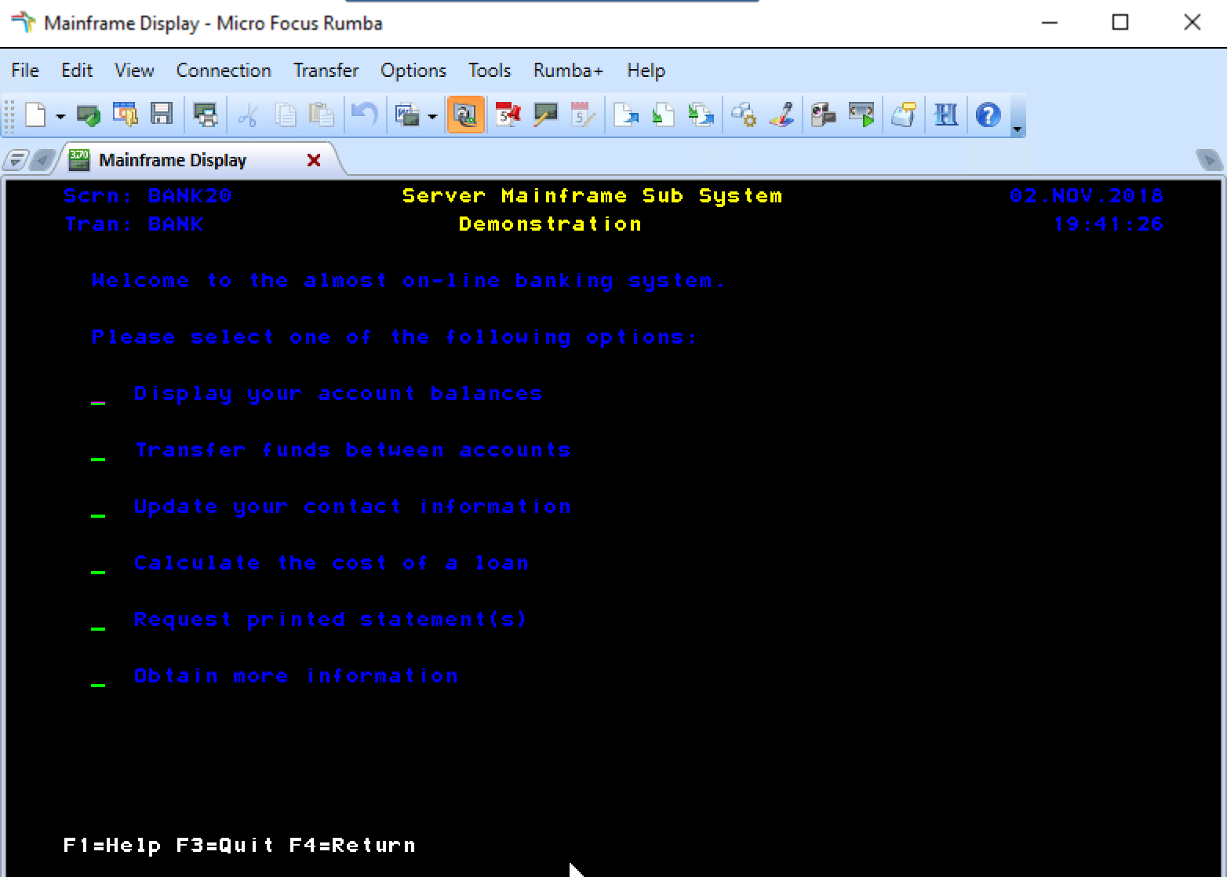Click the Cut scissors icon
The height and width of the screenshot is (877, 1227).
pos(248,116)
